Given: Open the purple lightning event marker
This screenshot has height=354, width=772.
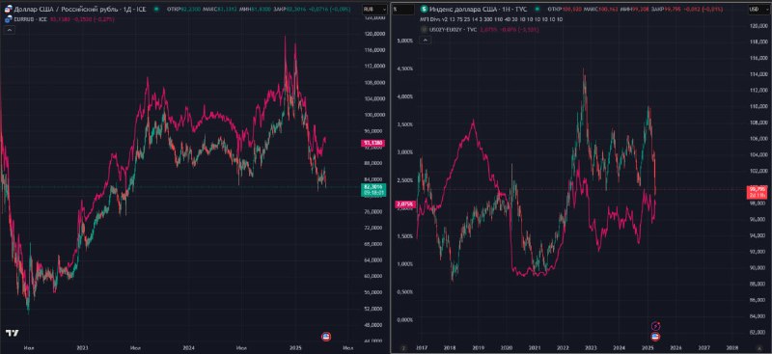Looking at the screenshot, I should [x=656, y=325].
